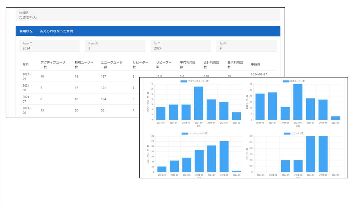The height and width of the screenshot is (203, 361).
Task: Click unique users value 121
Action: pyautogui.click(x=103, y=88)
